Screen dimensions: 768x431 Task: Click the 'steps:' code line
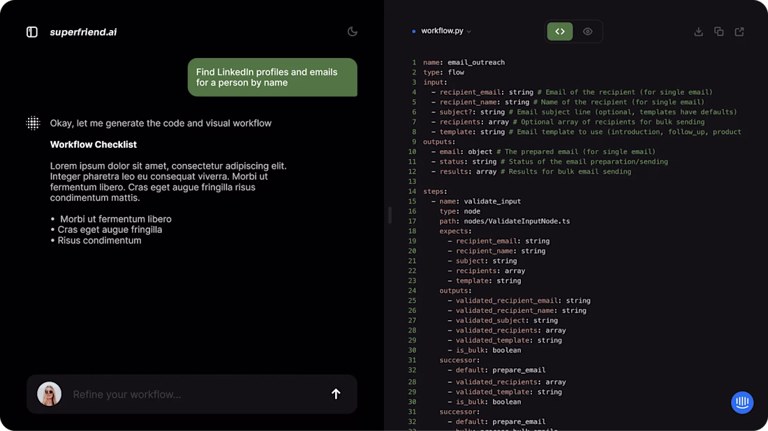tap(436, 191)
